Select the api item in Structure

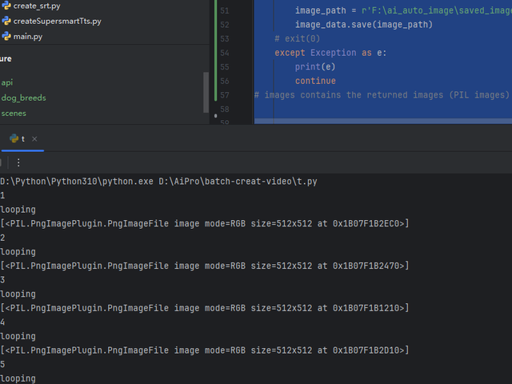7,82
